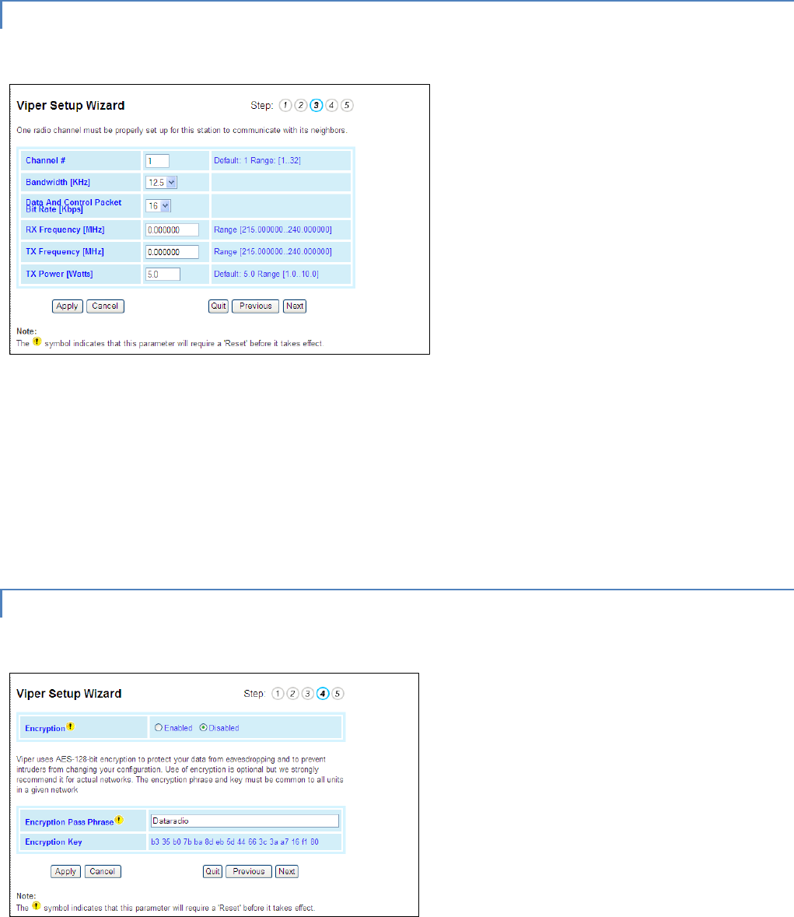The height and width of the screenshot is (917, 794).
Task: Click the reset symbol in the radio channel wizard note
Action: [x=37, y=341]
